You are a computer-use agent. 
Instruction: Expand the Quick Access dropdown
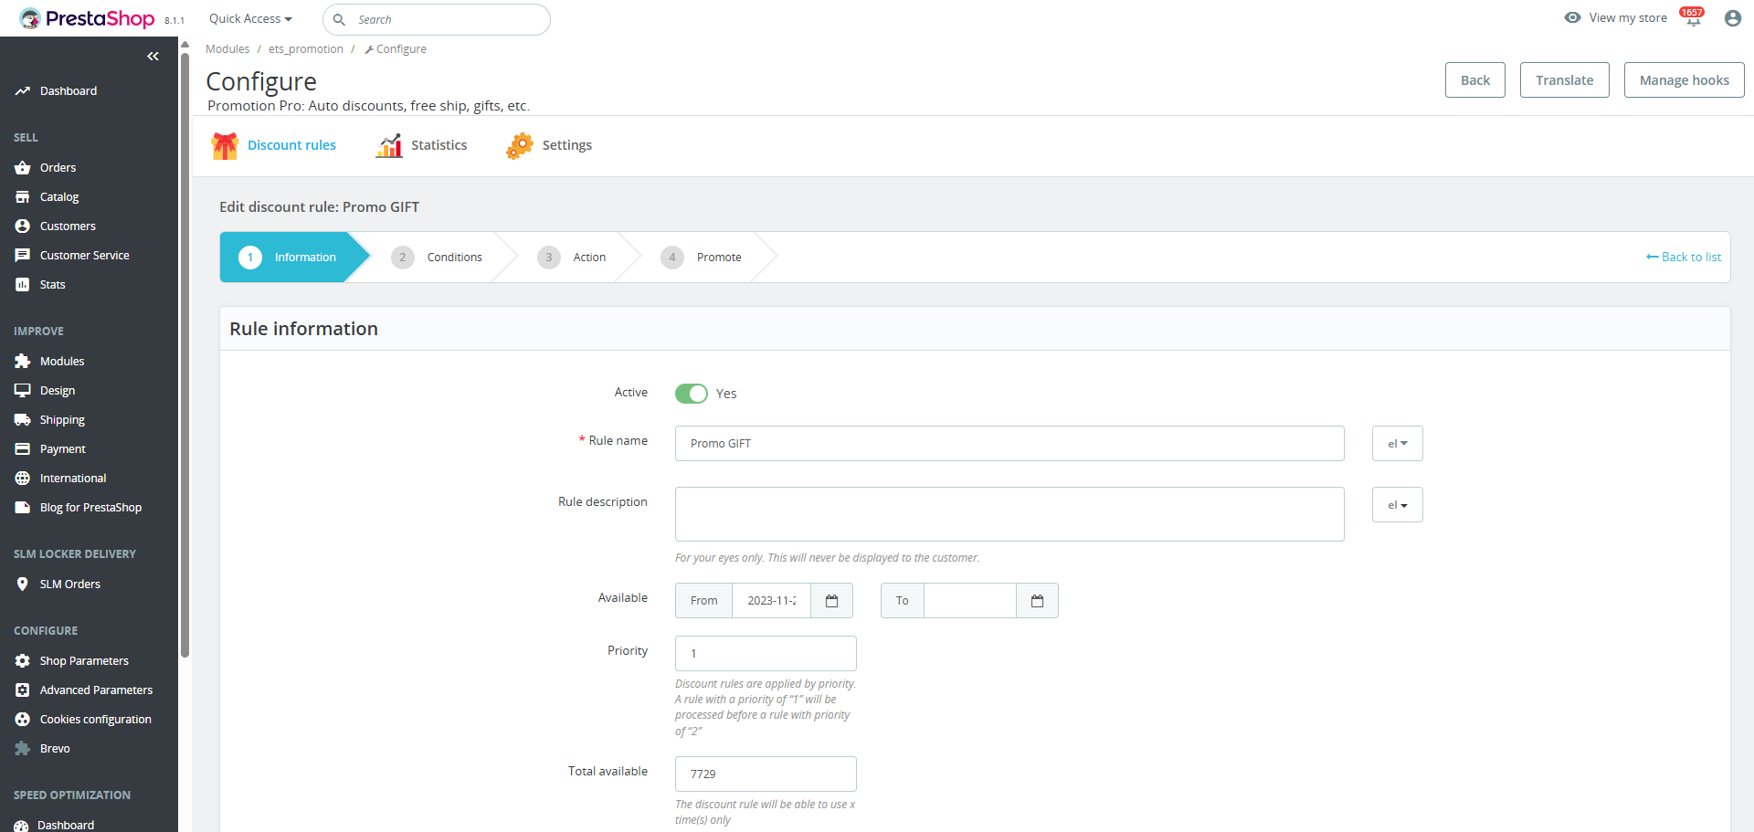point(250,19)
